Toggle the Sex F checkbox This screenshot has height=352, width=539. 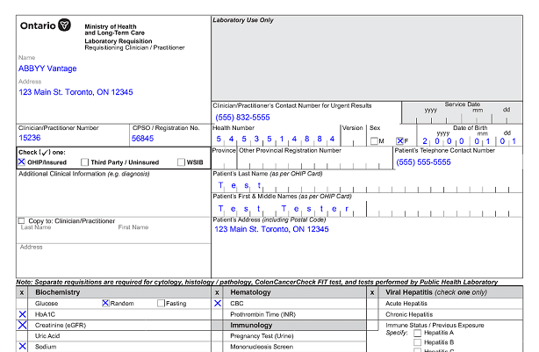(x=400, y=141)
